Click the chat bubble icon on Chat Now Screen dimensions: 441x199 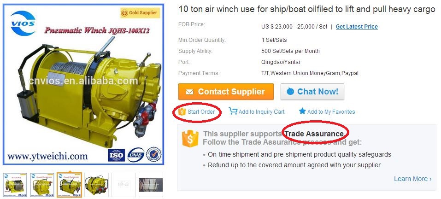click(290, 92)
